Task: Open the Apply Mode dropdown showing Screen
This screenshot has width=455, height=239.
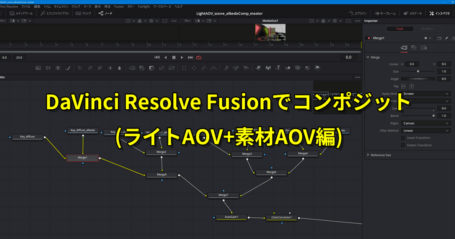Action: [x=426, y=94]
